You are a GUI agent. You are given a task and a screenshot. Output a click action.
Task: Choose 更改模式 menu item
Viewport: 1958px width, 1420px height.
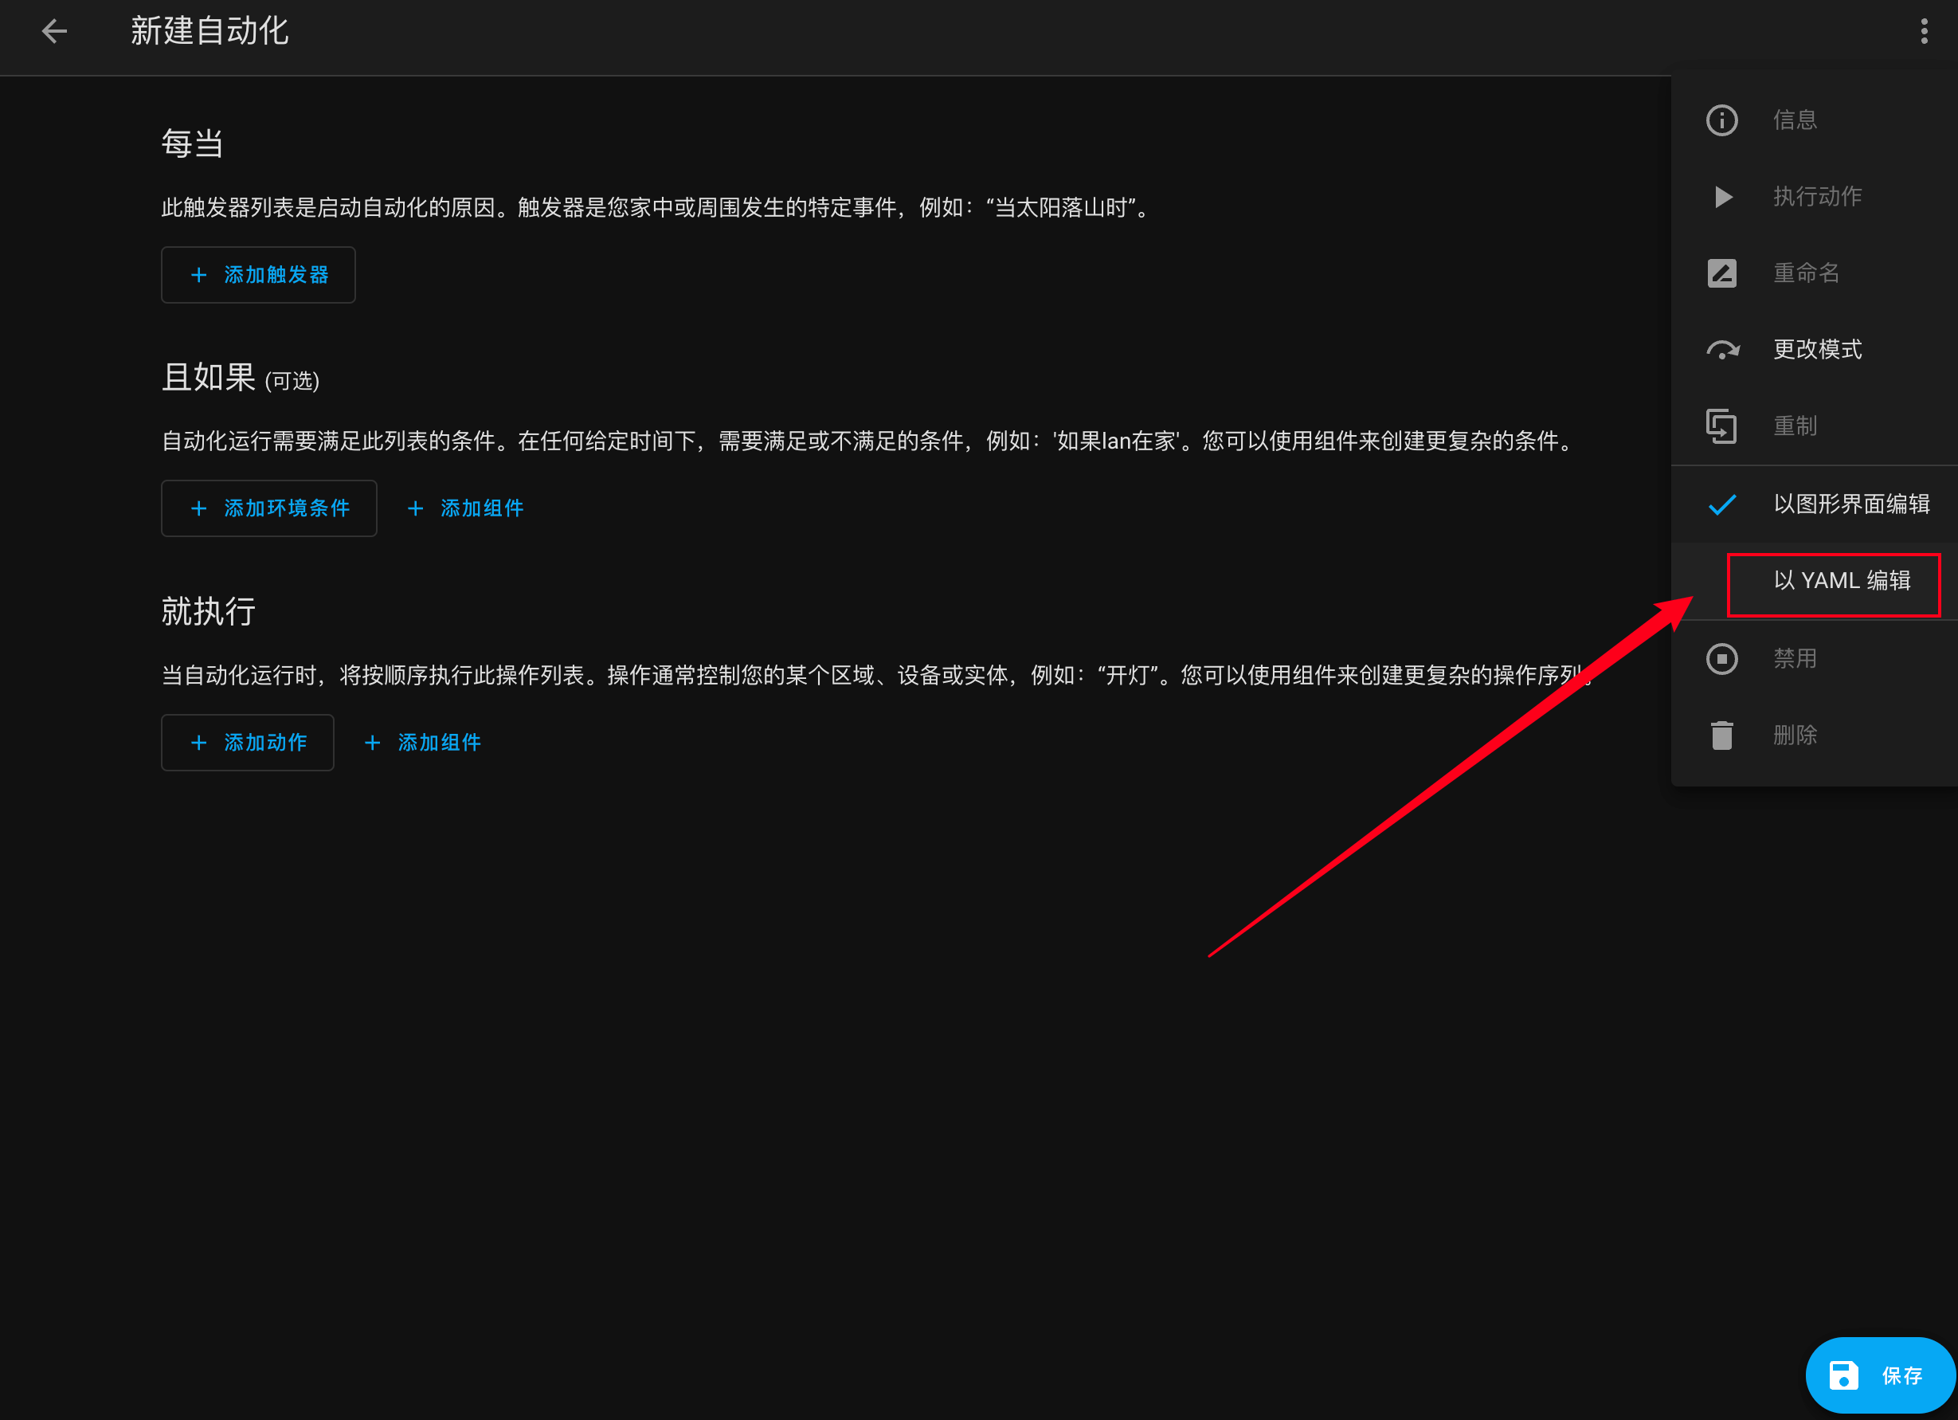point(1814,350)
